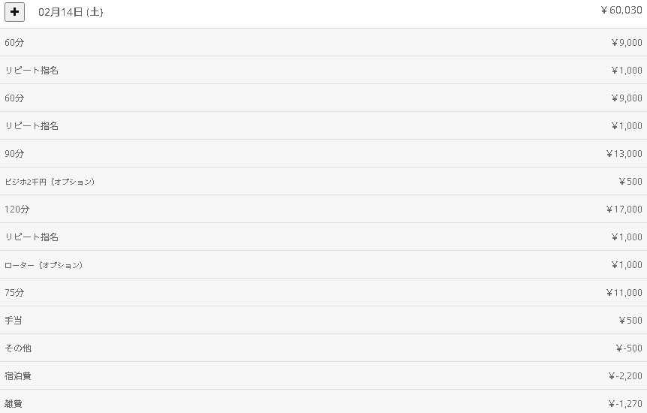The width and height of the screenshot is (647, 413).
Task: Select the 75分 row label
Action: [x=14, y=293]
